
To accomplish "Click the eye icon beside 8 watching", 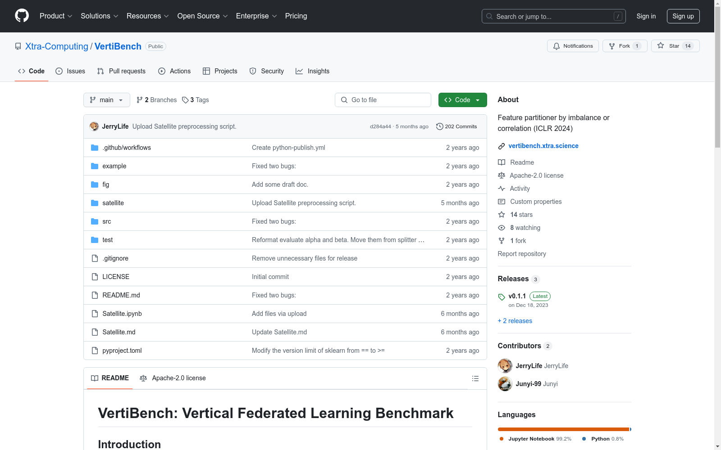I will pyautogui.click(x=502, y=228).
